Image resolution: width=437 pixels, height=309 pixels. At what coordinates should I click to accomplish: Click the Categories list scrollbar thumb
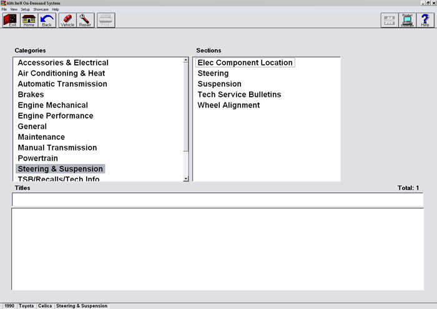click(x=186, y=107)
